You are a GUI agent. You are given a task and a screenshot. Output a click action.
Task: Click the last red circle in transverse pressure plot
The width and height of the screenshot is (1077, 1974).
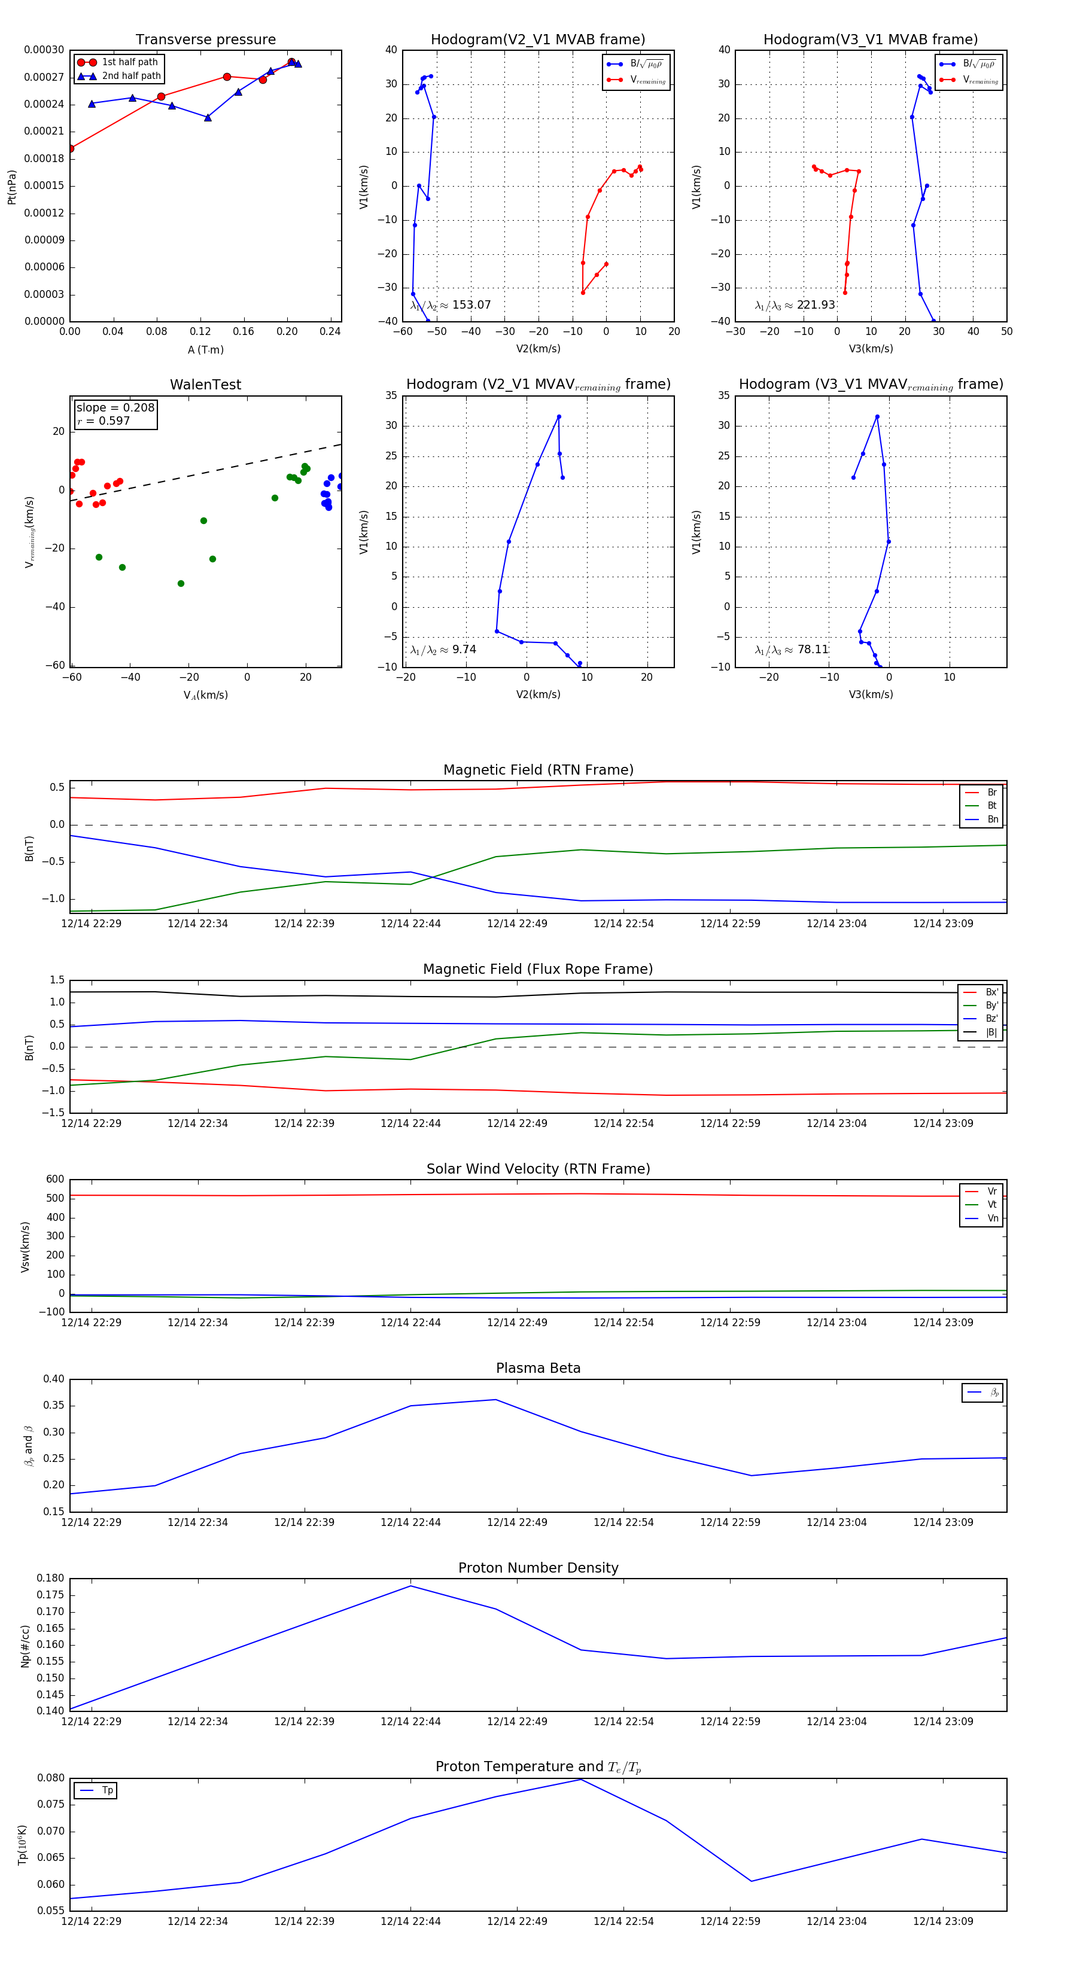click(x=291, y=62)
